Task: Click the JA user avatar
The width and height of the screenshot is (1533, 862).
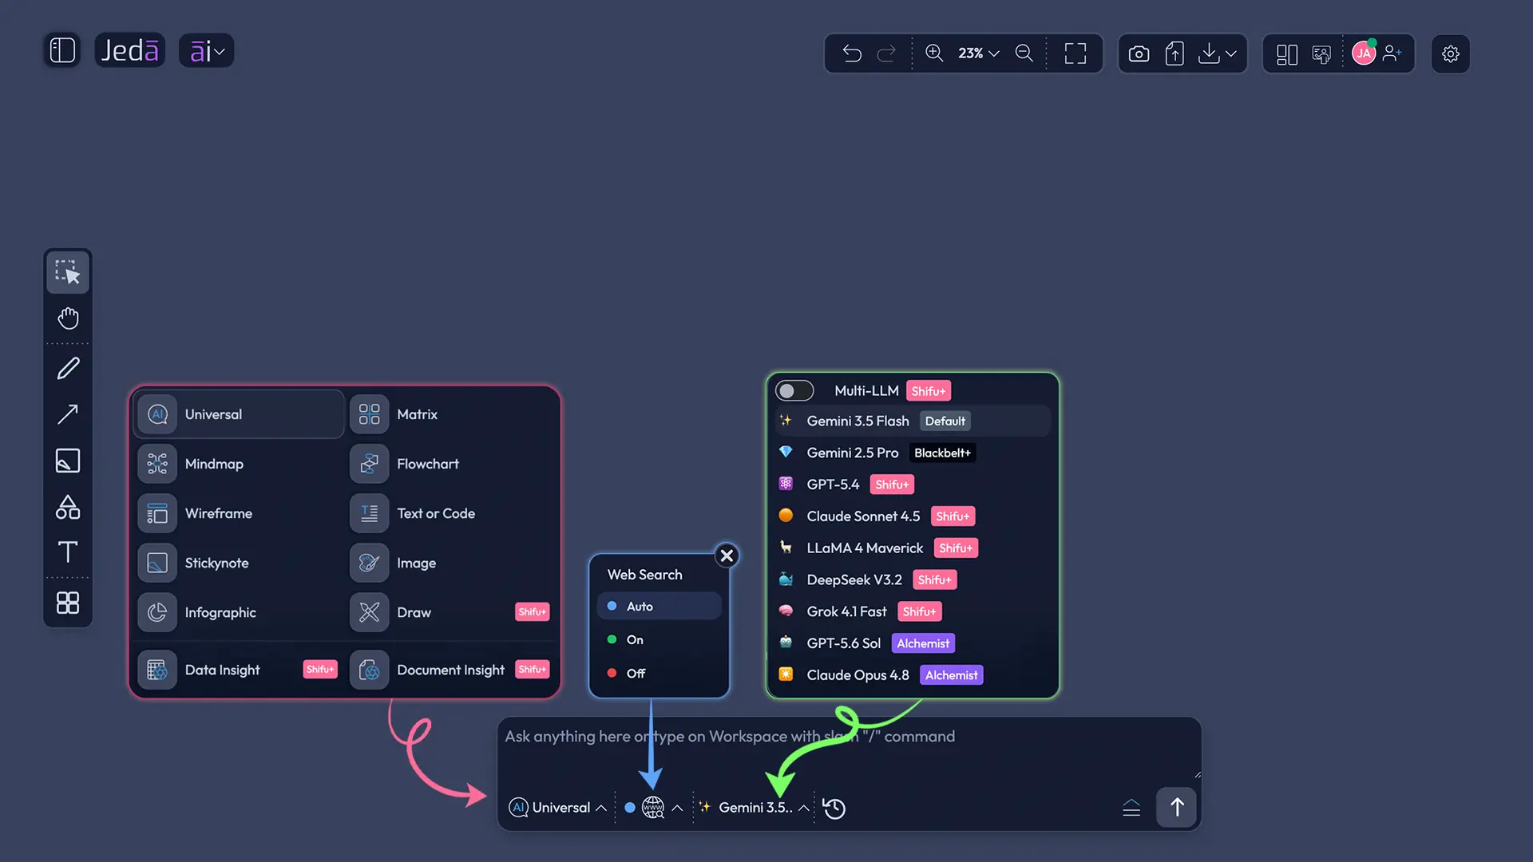Action: coord(1364,53)
